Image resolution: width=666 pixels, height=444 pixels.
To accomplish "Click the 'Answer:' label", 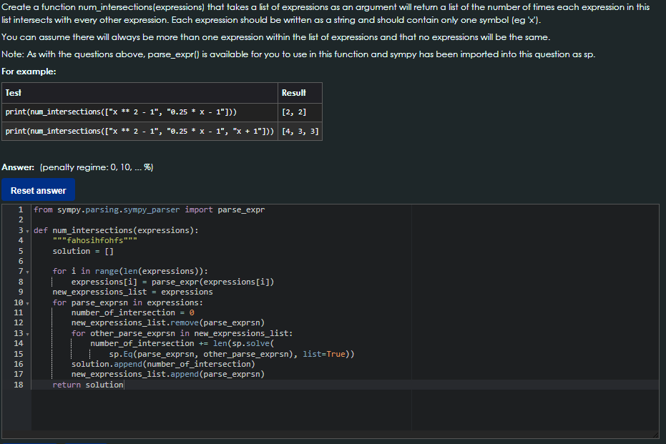I will click(18, 167).
